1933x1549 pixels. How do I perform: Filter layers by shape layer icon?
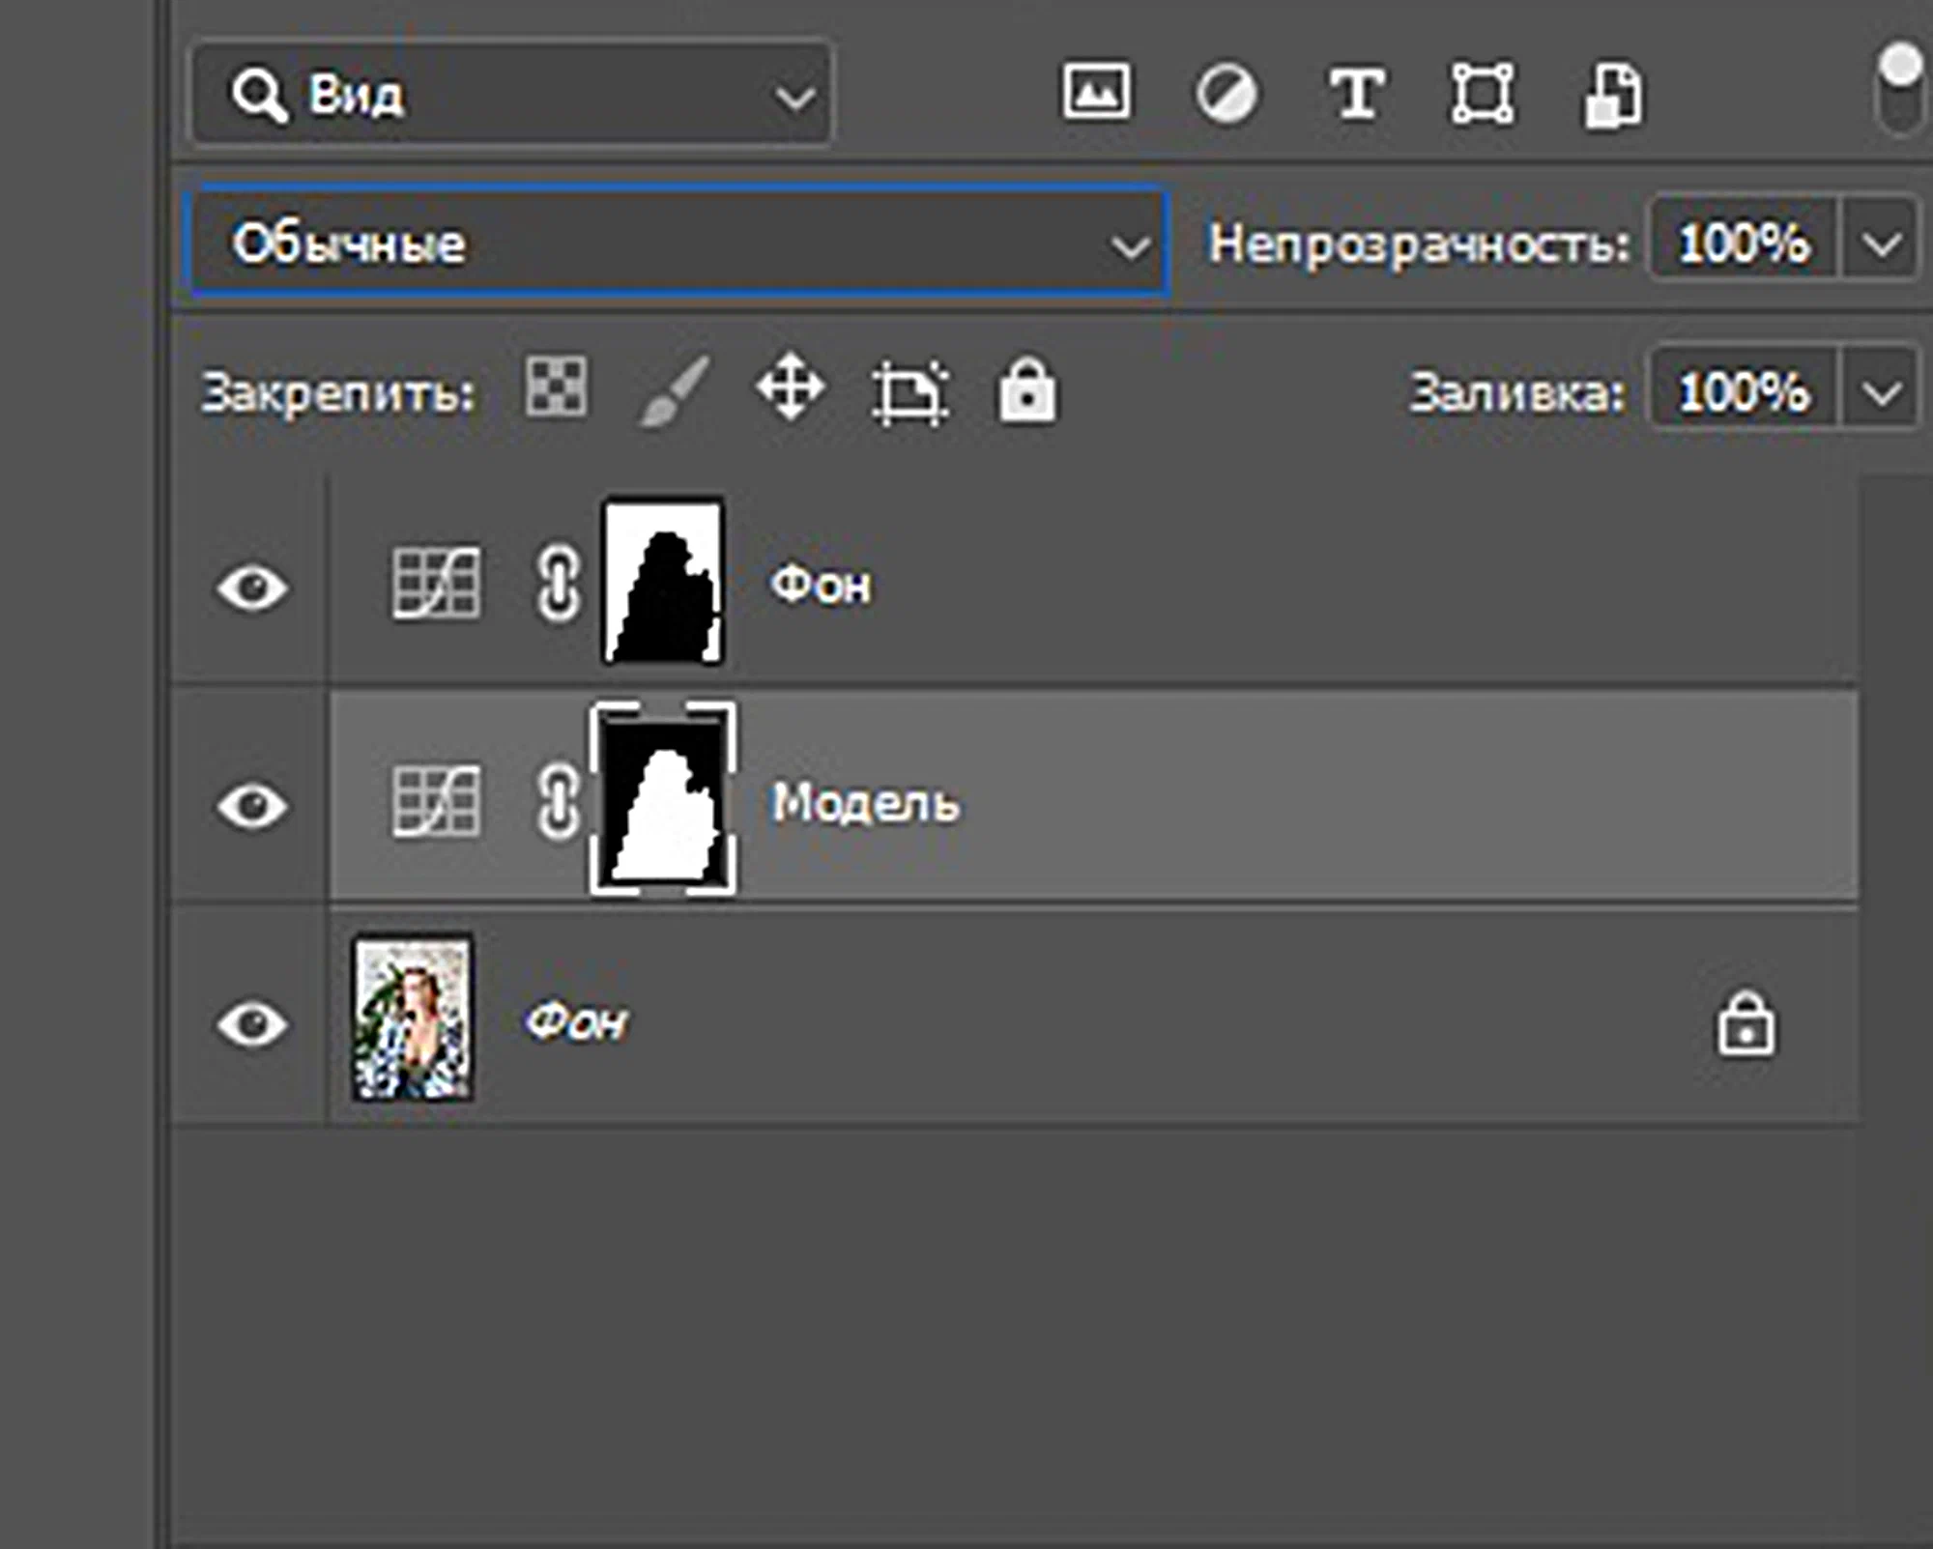[1482, 95]
